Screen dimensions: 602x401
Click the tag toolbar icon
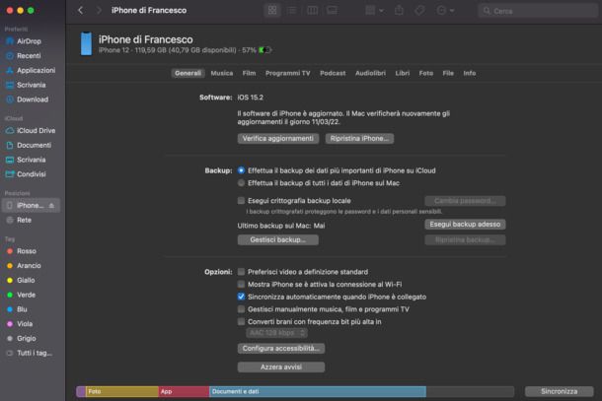click(419, 11)
